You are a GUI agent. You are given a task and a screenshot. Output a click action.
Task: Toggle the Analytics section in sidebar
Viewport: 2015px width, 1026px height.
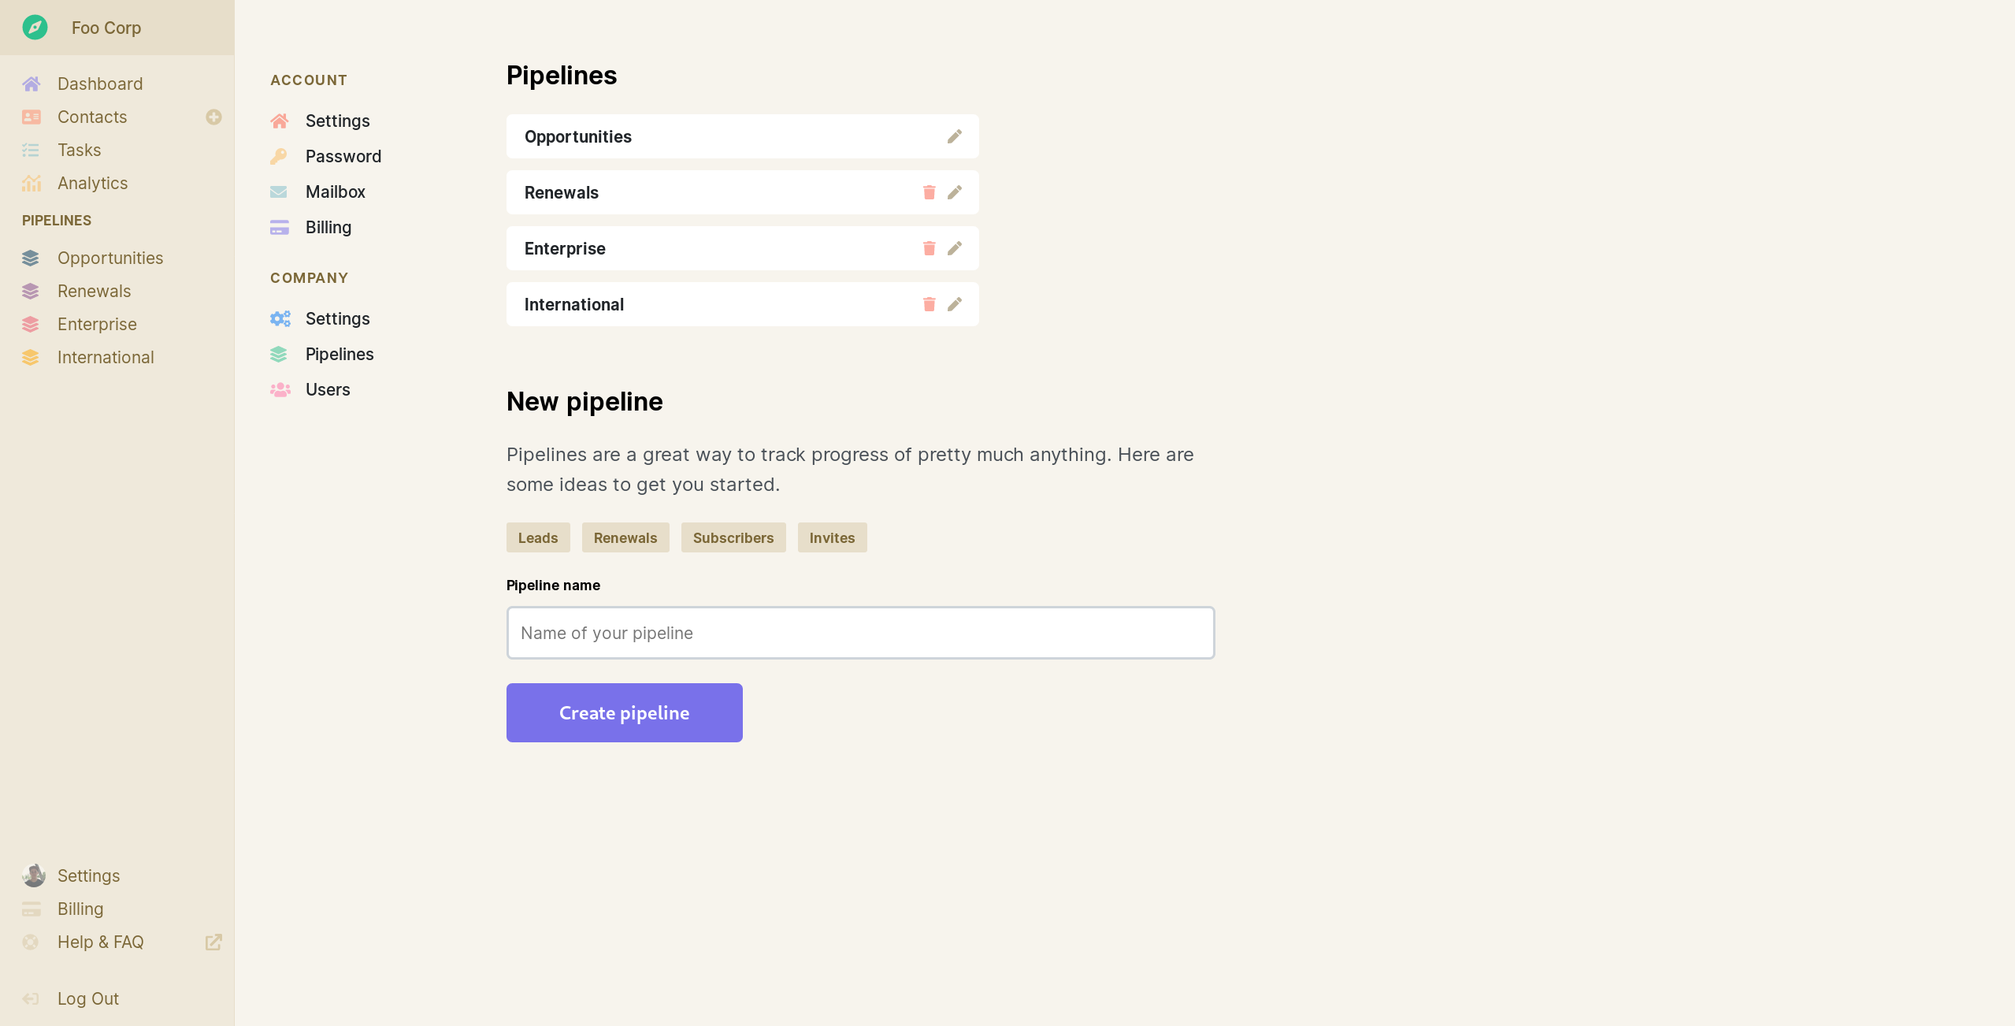pos(91,182)
